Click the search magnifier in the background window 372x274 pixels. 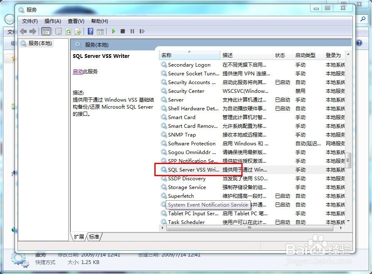tap(363, 19)
